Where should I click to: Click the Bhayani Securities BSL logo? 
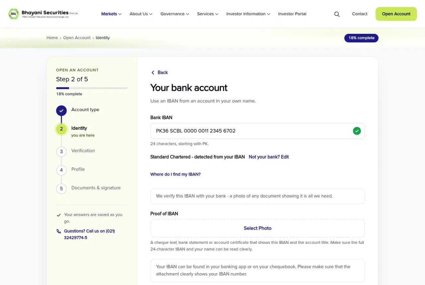tap(43, 14)
